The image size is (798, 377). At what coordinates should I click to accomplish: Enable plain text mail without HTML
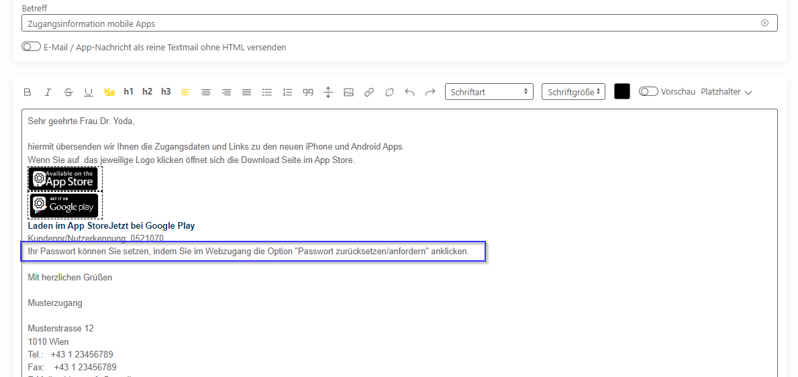pyautogui.click(x=31, y=47)
